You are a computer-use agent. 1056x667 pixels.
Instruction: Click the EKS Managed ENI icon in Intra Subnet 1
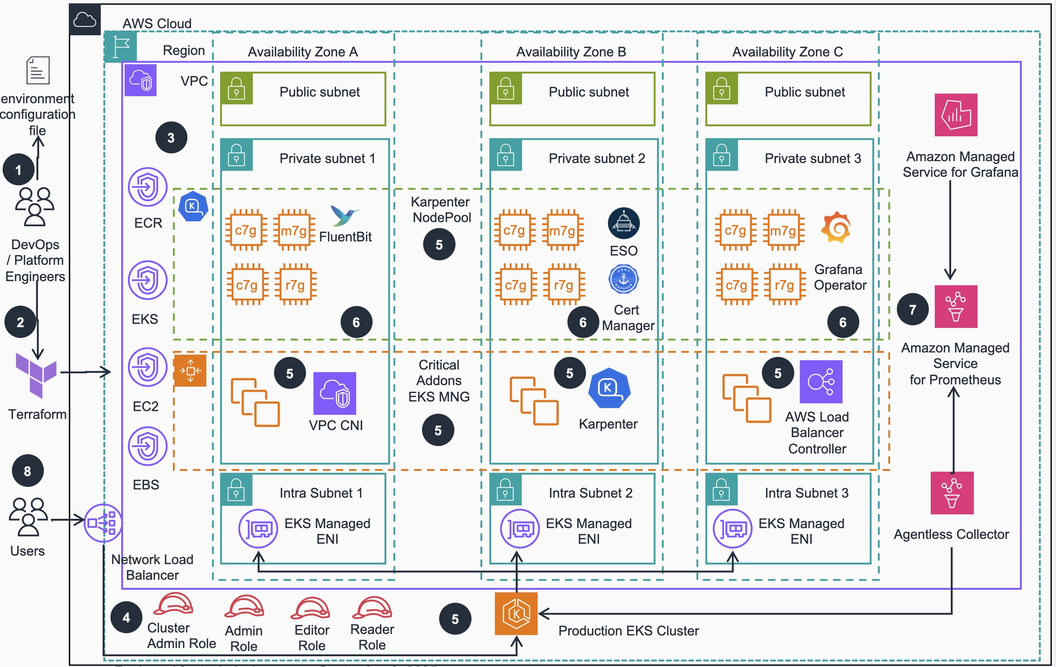tap(258, 528)
